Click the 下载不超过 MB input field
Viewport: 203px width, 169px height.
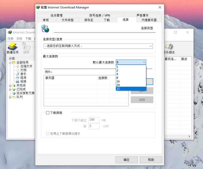point(94,120)
